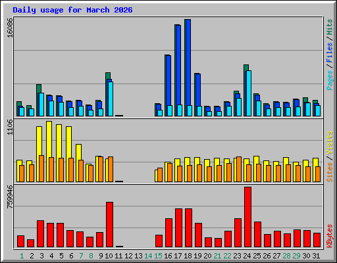Click day 24 on the x-axis
Image resolution: width=337 pixels, height=263 pixels.
[247, 256]
